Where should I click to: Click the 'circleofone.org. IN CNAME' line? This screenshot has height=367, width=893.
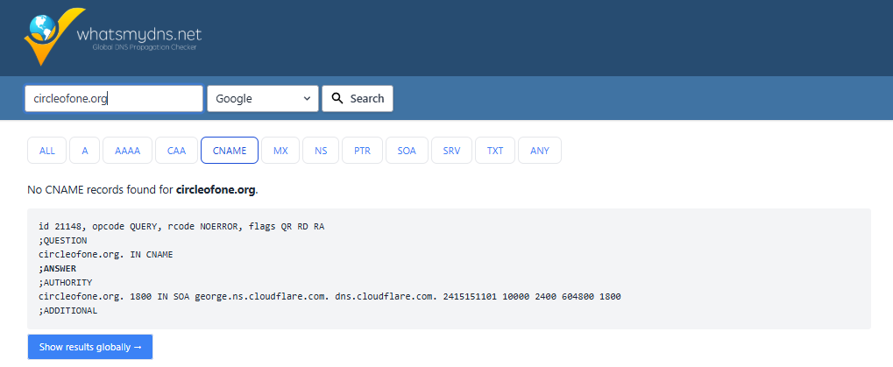tap(106, 254)
